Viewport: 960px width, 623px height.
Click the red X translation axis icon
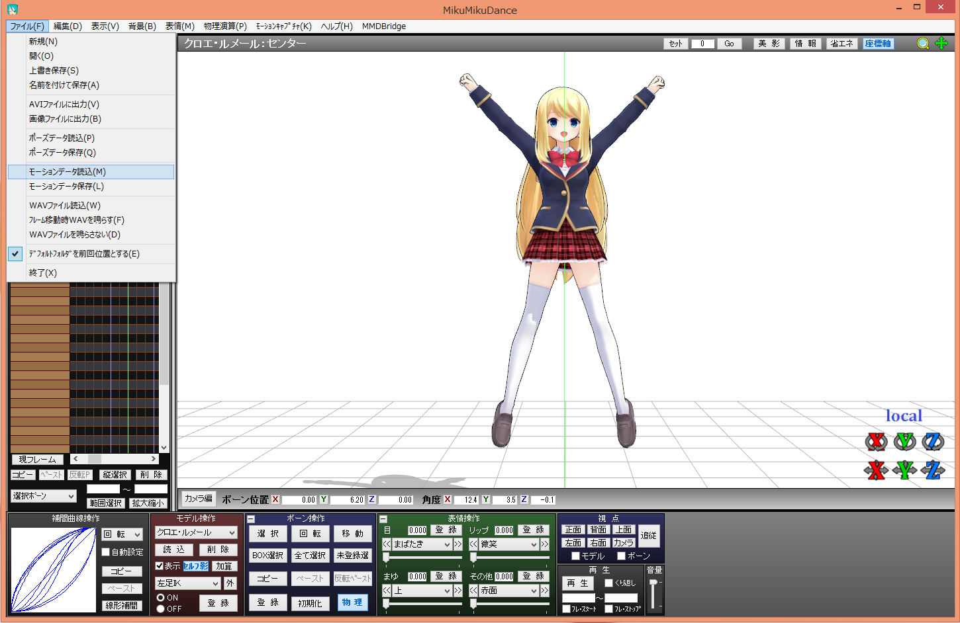(x=876, y=470)
